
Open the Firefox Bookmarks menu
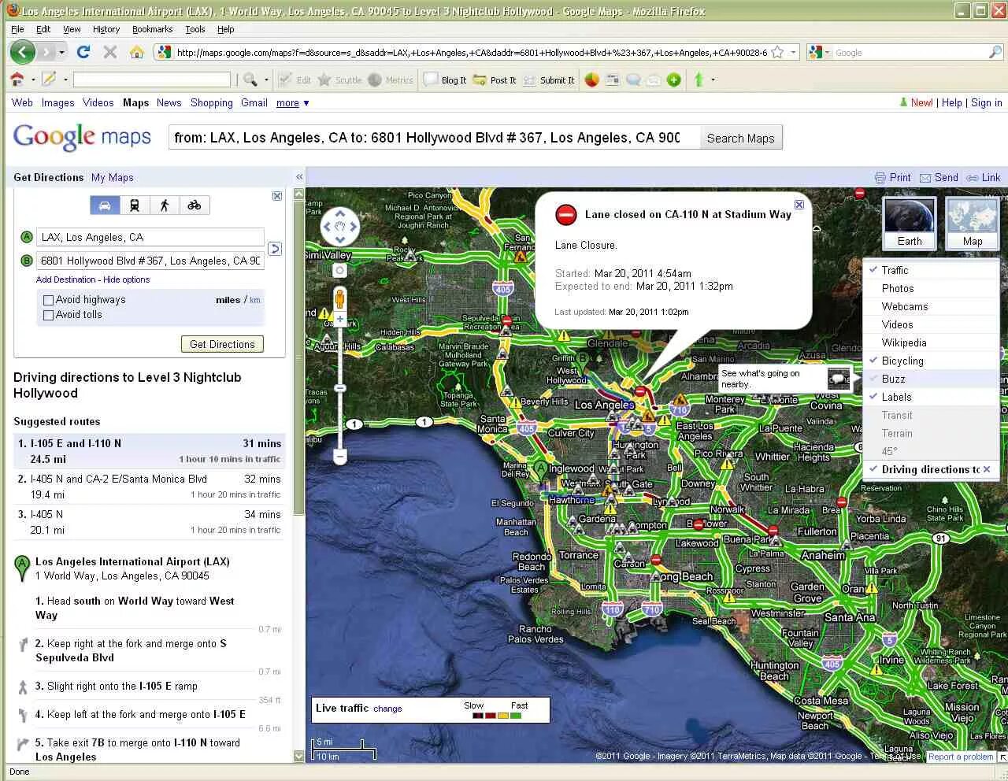152,29
